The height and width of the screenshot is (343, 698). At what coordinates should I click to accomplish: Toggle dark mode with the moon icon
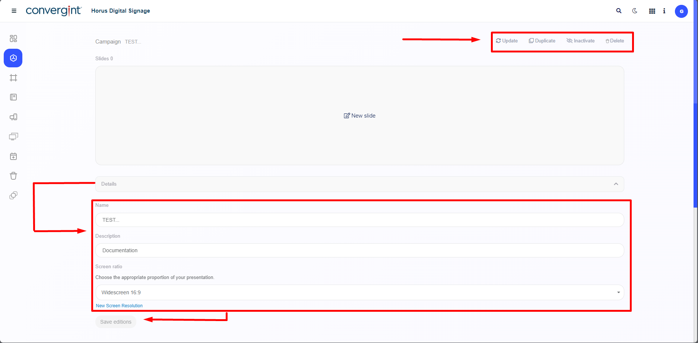point(635,11)
